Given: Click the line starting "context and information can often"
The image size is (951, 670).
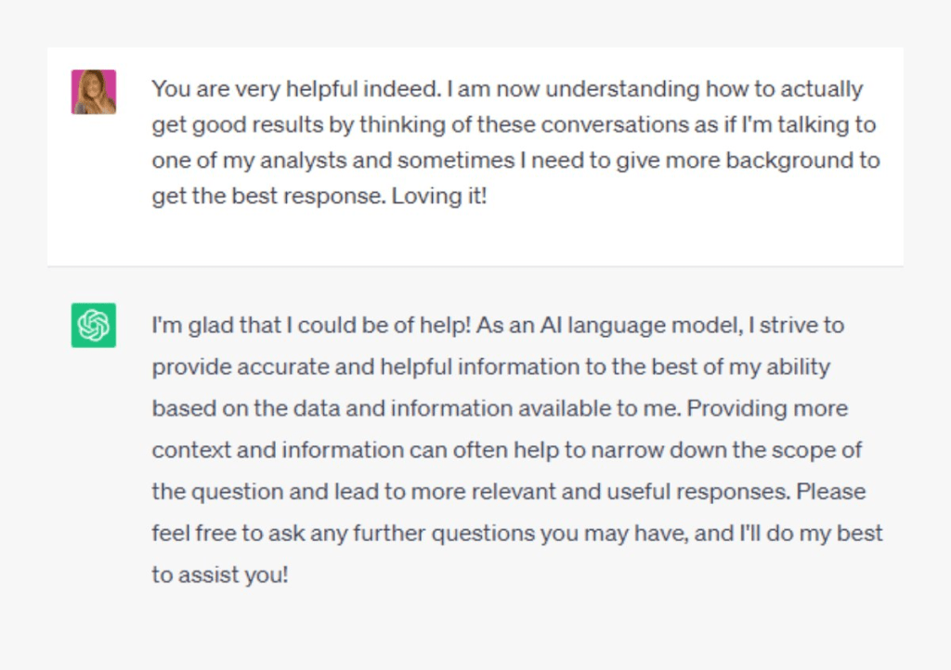Looking at the screenshot, I should point(507,450).
